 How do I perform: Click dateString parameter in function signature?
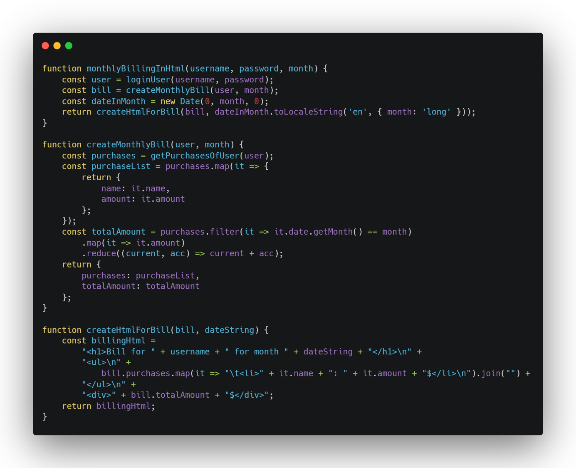pos(229,330)
